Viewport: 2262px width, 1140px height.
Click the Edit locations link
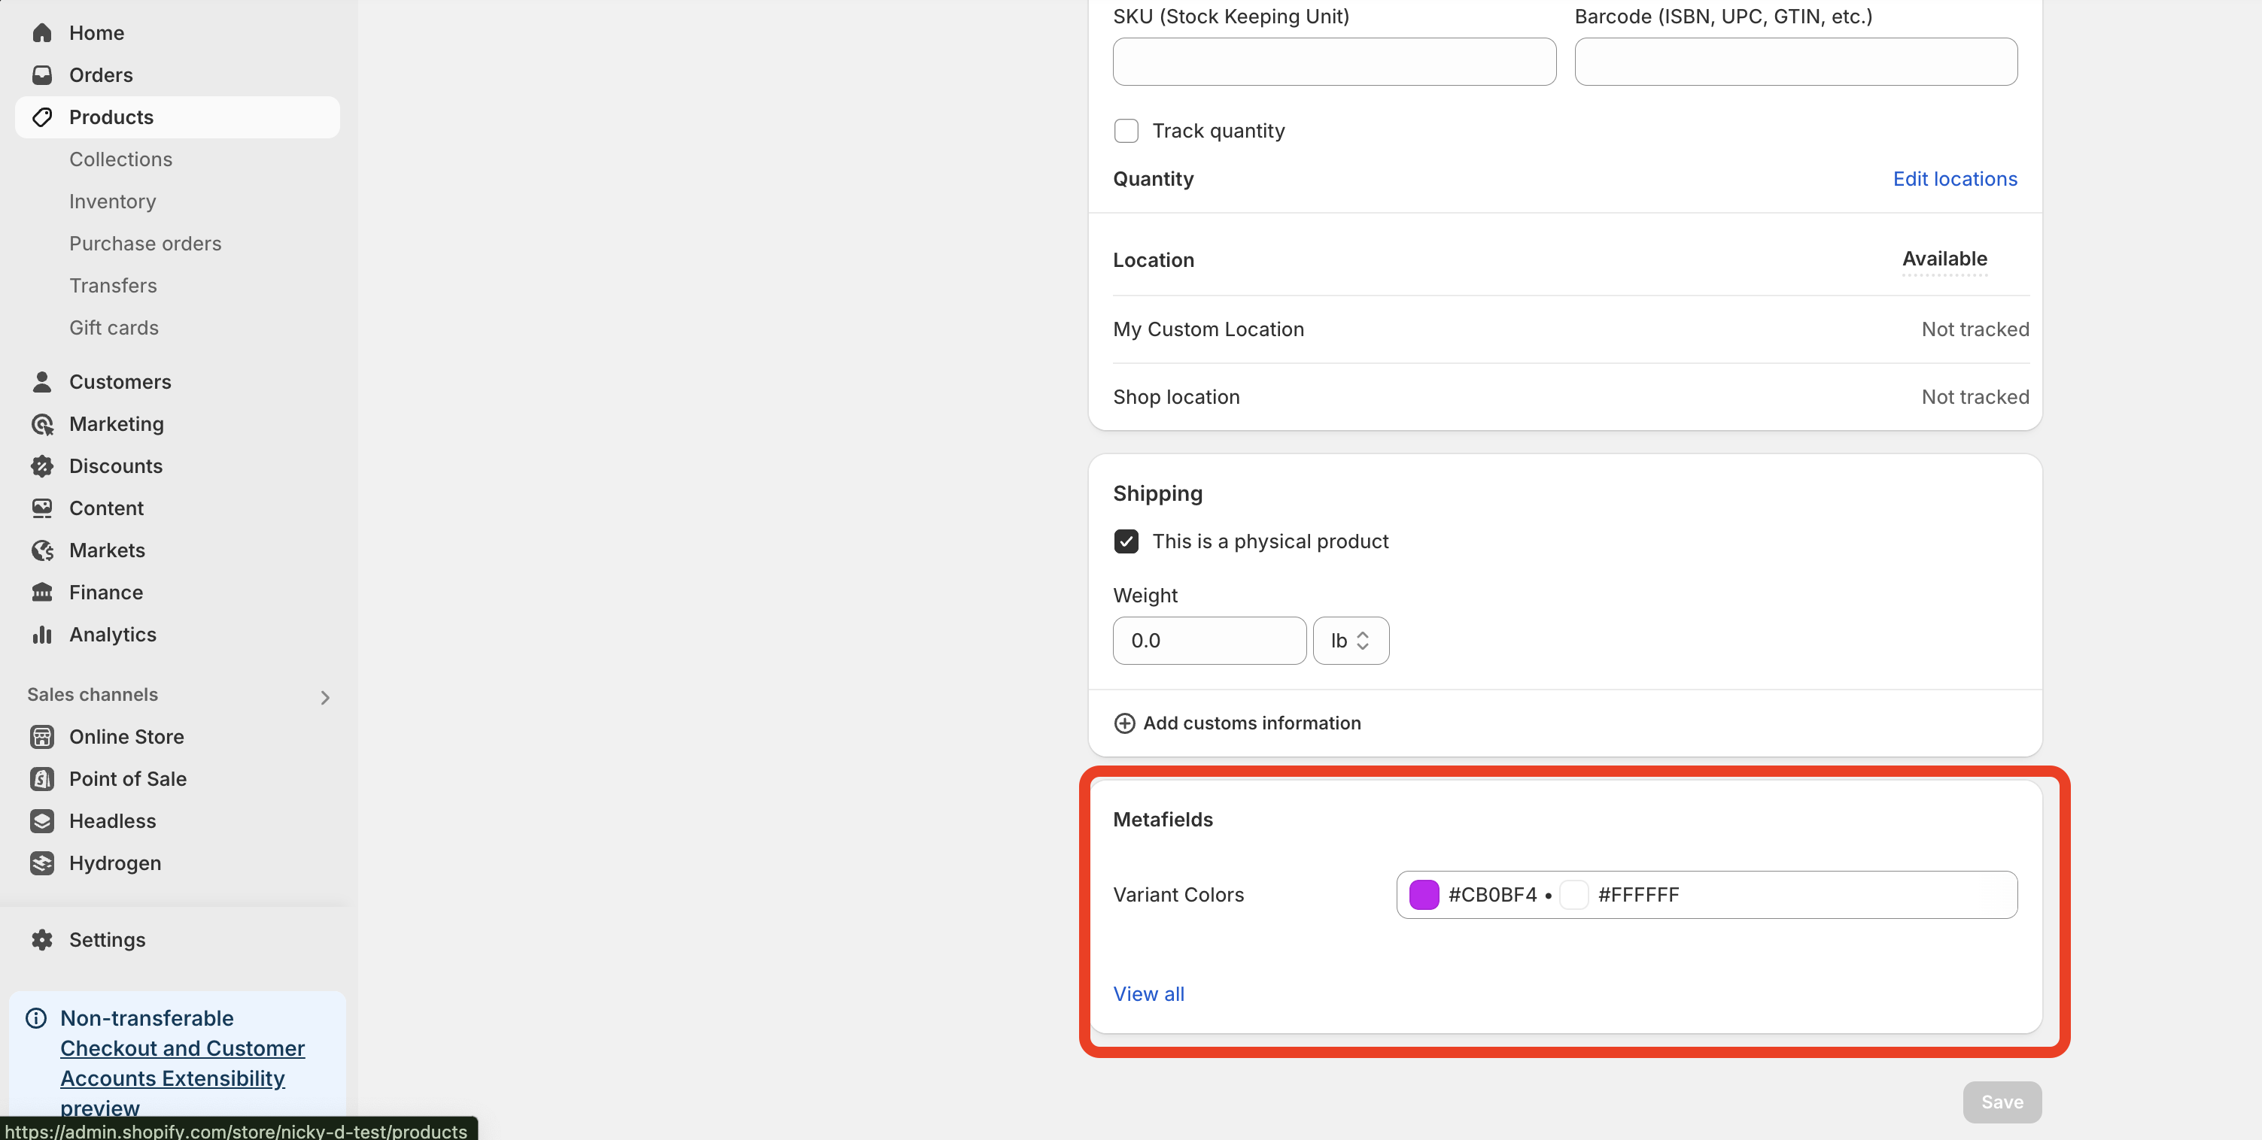pyautogui.click(x=1955, y=179)
